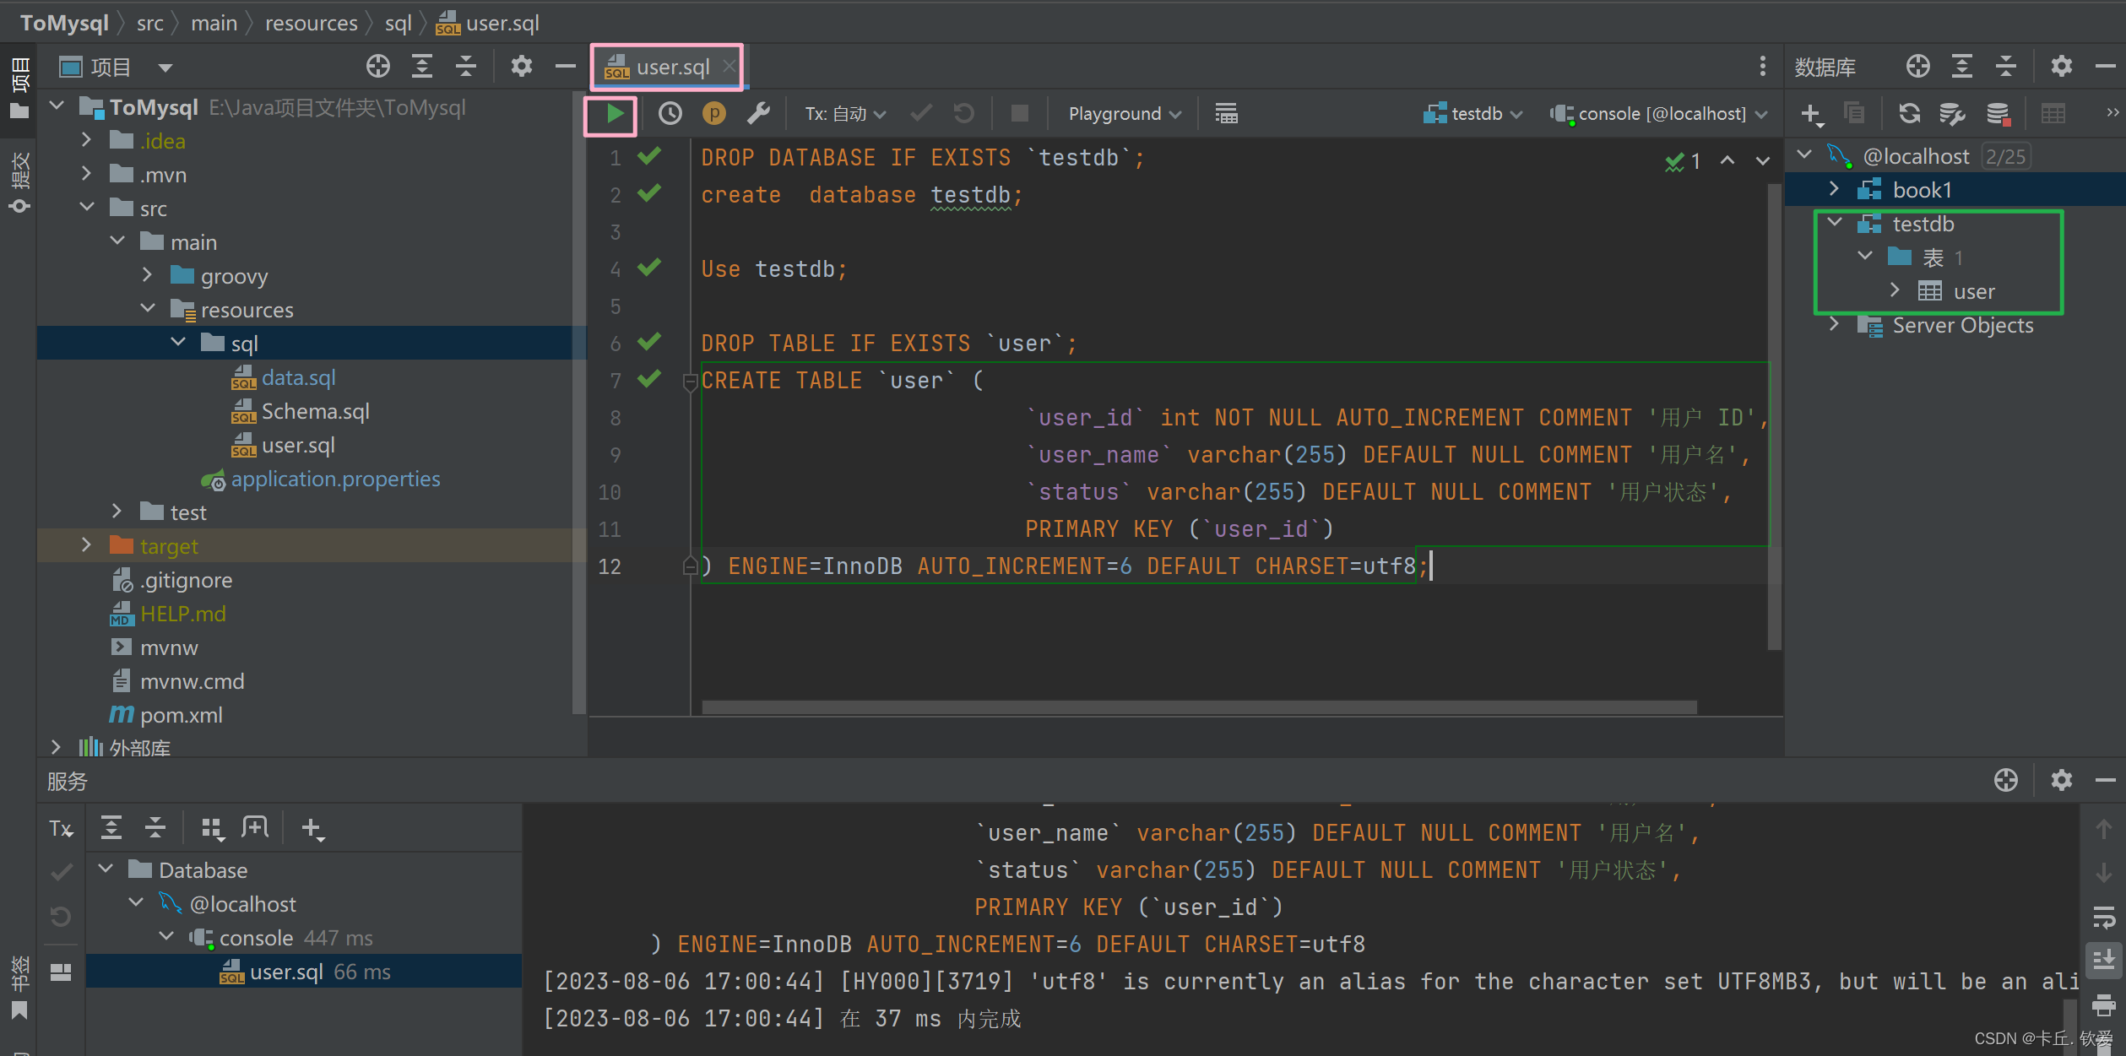This screenshot has width=2126, height=1056.
Task: Click the resources breadcrumb in the path bar
Action: point(311,23)
